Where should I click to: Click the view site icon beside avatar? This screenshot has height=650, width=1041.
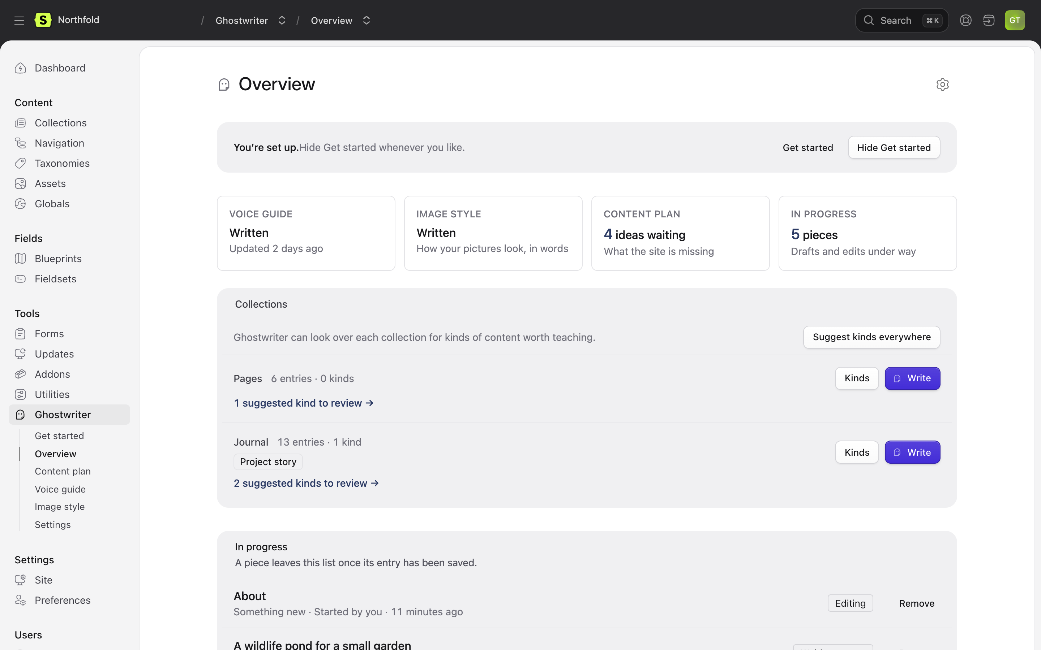tap(989, 20)
